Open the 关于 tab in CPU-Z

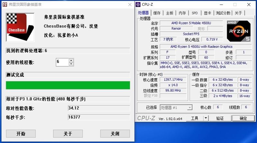pos(238,13)
